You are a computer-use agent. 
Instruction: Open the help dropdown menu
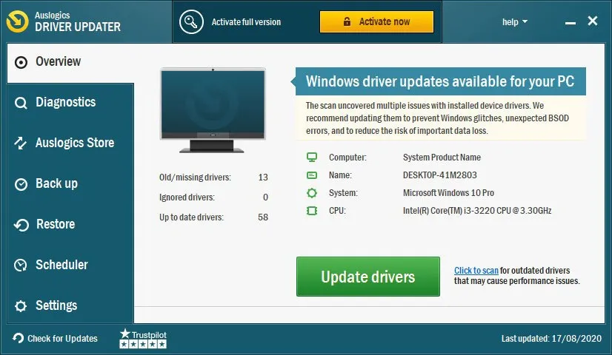tap(515, 22)
